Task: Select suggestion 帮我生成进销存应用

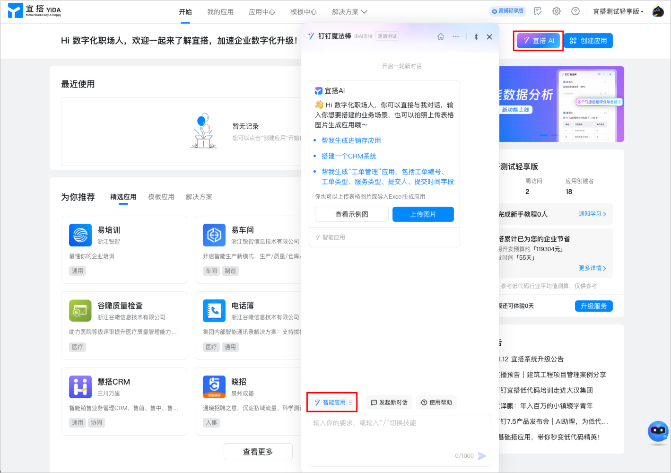Action: [x=351, y=140]
